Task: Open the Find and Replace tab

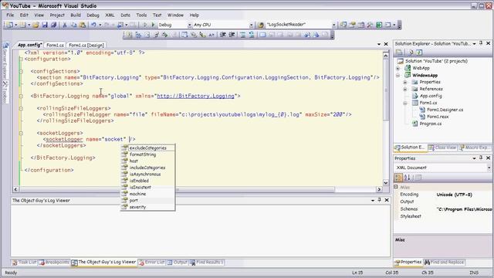Action: 445,263
